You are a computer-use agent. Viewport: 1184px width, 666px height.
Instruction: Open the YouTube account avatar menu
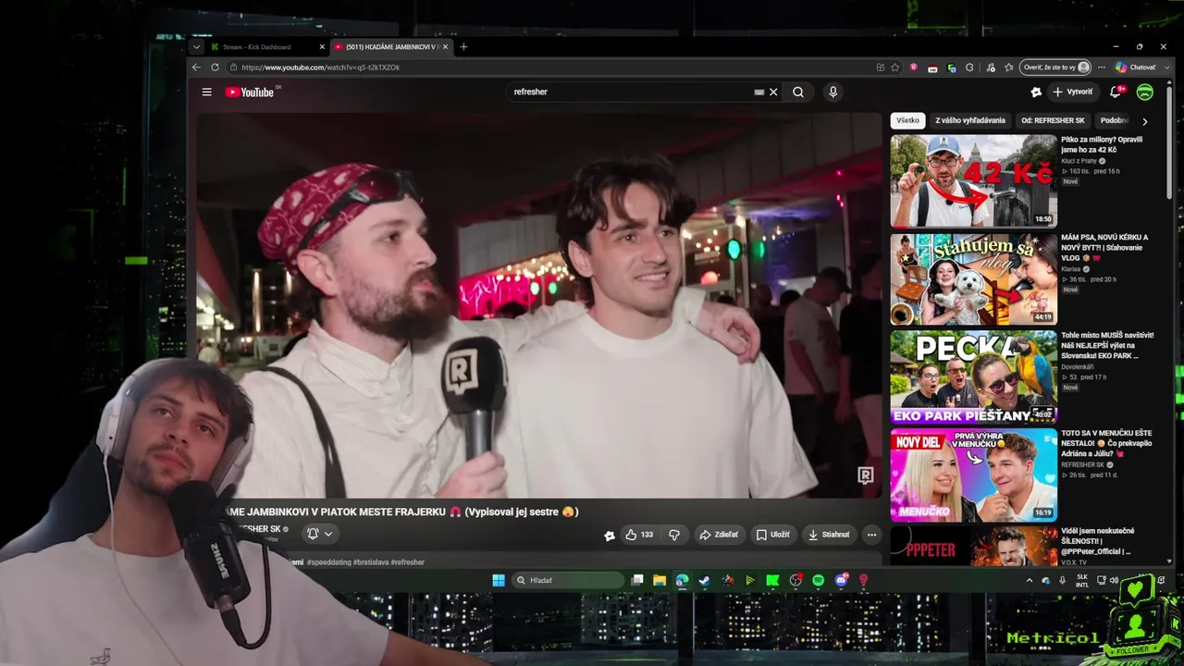pos(1144,92)
